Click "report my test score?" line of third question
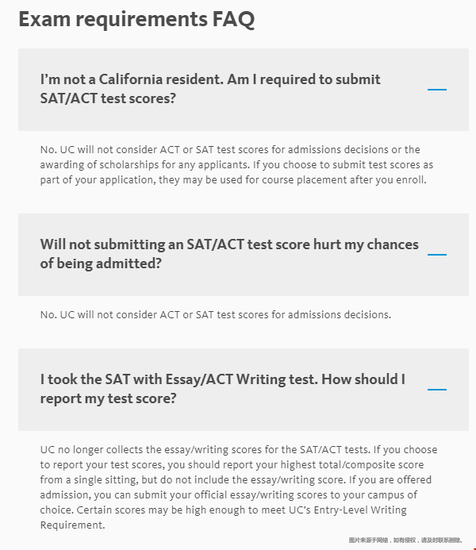 click(109, 398)
